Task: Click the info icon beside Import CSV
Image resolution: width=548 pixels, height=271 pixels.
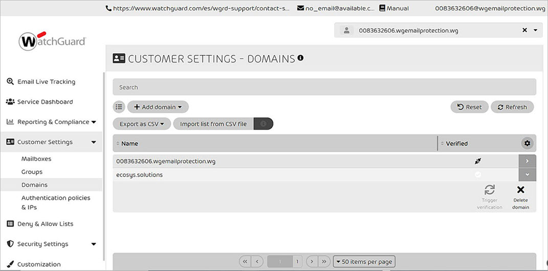Action: click(x=264, y=124)
